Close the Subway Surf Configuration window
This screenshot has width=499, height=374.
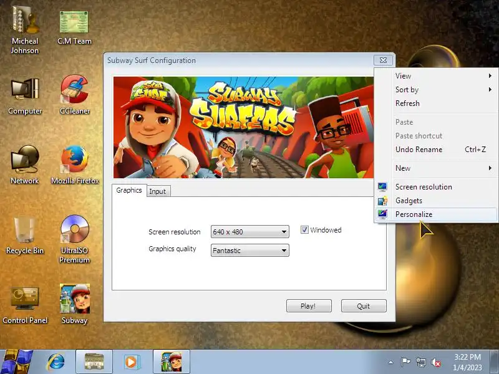tap(383, 60)
